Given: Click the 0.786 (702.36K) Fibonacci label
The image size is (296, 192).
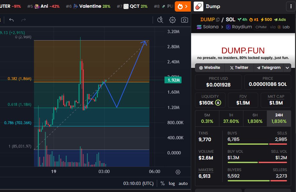Looking at the screenshot, I should [x=18, y=123].
